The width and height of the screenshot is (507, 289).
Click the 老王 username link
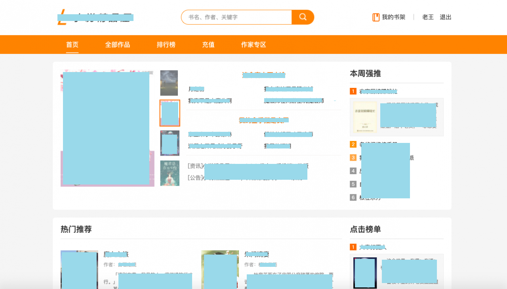[428, 17]
